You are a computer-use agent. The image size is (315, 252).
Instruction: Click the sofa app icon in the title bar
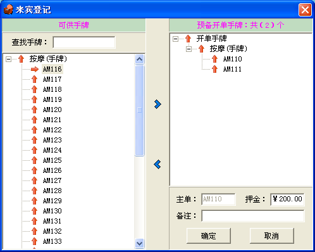[8, 9]
